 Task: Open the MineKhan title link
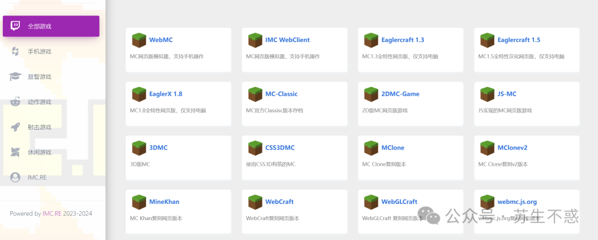[164, 202]
